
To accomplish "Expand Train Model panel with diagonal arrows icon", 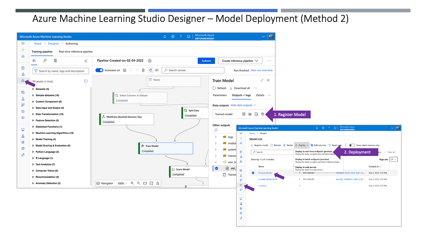I will [x=262, y=80].
